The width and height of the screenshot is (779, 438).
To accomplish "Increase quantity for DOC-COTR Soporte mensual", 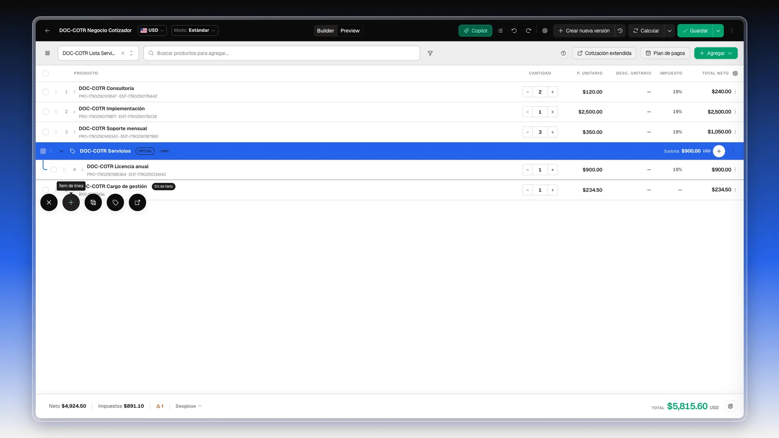I will coord(553,132).
